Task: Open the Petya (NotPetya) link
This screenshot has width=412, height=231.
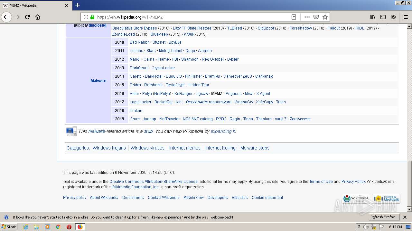Action: point(157,94)
